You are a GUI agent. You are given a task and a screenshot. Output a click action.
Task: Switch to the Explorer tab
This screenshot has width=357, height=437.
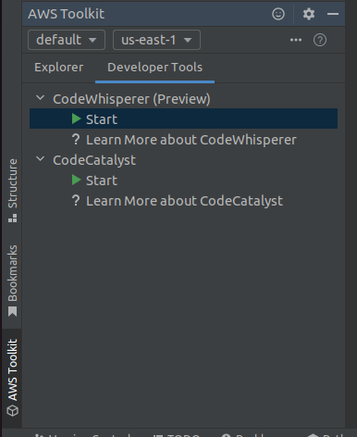pyautogui.click(x=59, y=68)
